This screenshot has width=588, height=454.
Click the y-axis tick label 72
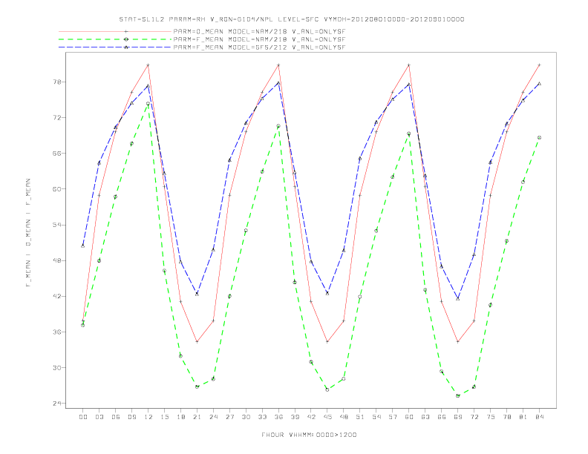click(59, 118)
